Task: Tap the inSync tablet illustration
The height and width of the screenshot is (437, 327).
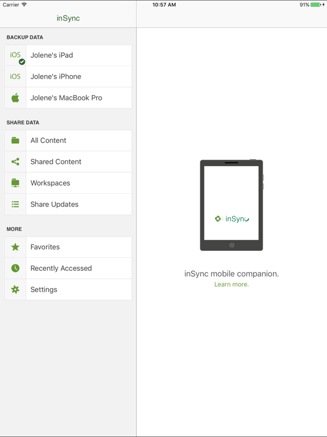Action: (x=232, y=205)
